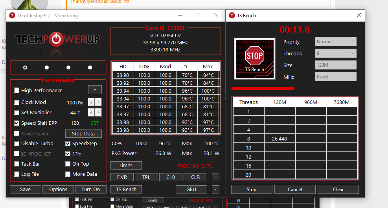Screen dimensions: 388x208
Task: Enable the High Performance checkbox
Action: 17,90
